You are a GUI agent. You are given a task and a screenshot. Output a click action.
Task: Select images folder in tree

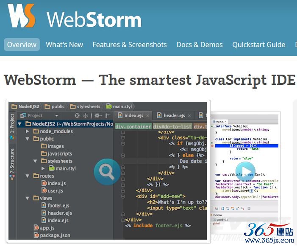(x=53, y=146)
